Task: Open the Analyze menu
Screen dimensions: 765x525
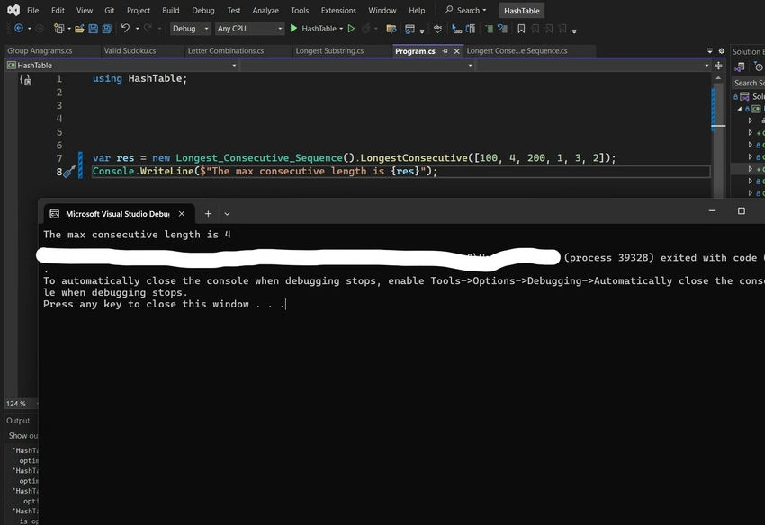Action: [265, 10]
